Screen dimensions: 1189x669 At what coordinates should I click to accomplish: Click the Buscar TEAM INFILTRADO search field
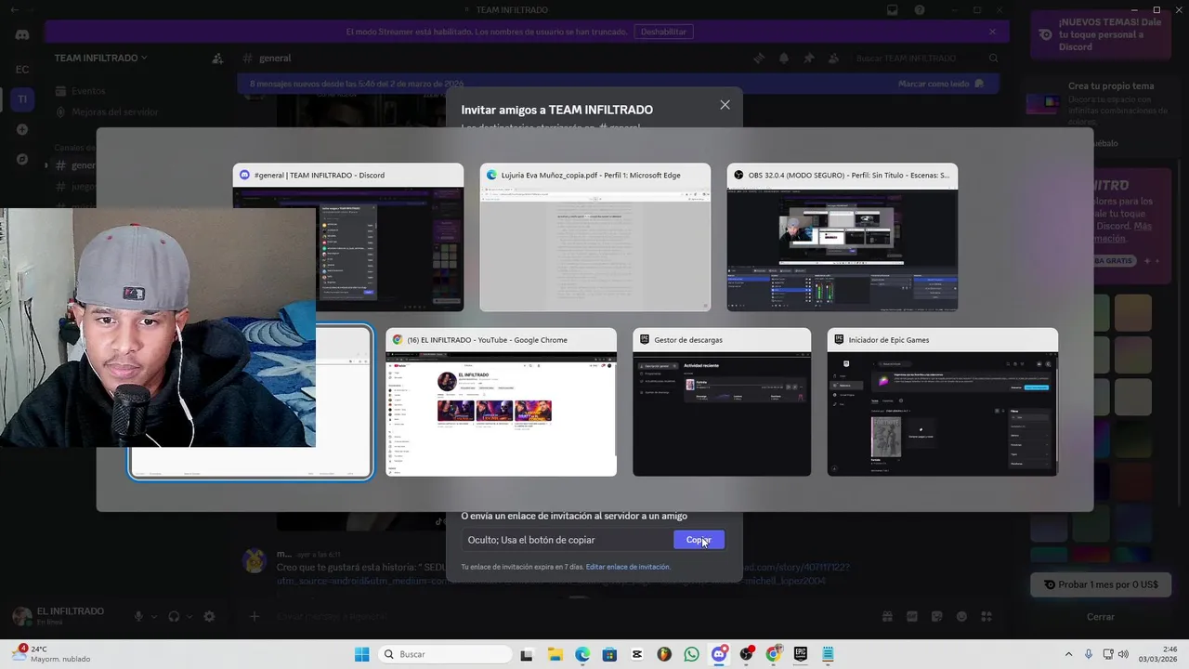[x=926, y=58]
